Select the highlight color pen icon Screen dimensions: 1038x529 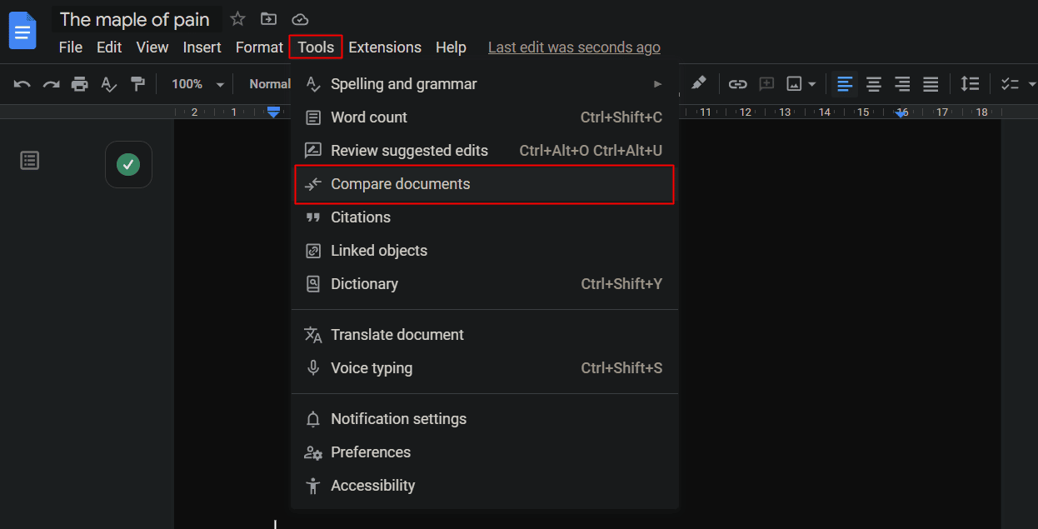click(x=699, y=83)
